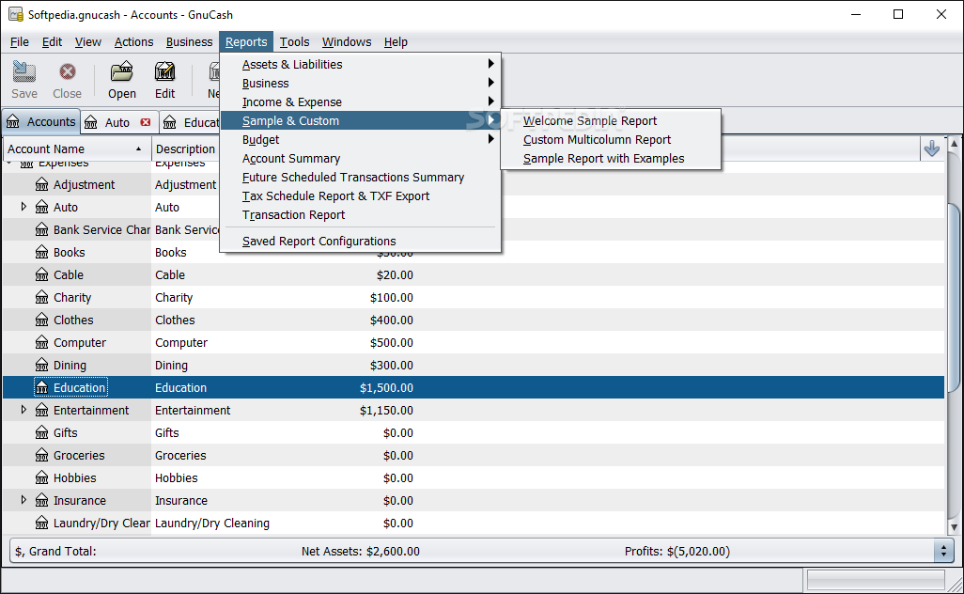Screen dimensions: 964x594
Task: Choose Custom Multicolumn Report
Action: coord(611,140)
